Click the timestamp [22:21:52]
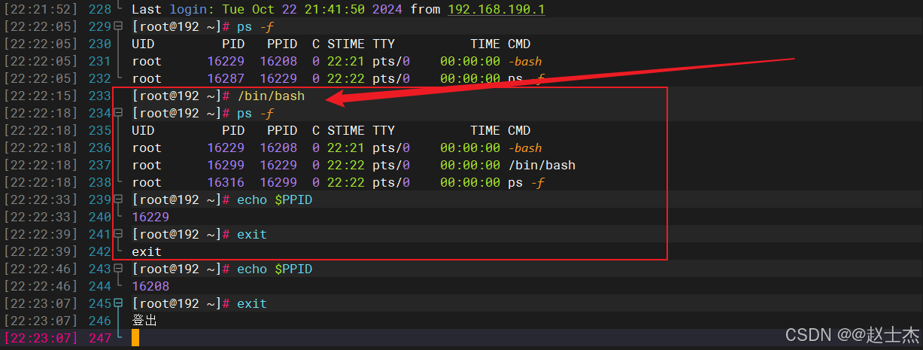 pos(41,10)
